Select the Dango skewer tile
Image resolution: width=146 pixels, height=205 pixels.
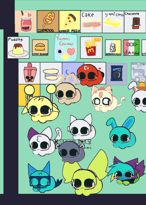click(x=131, y=48)
